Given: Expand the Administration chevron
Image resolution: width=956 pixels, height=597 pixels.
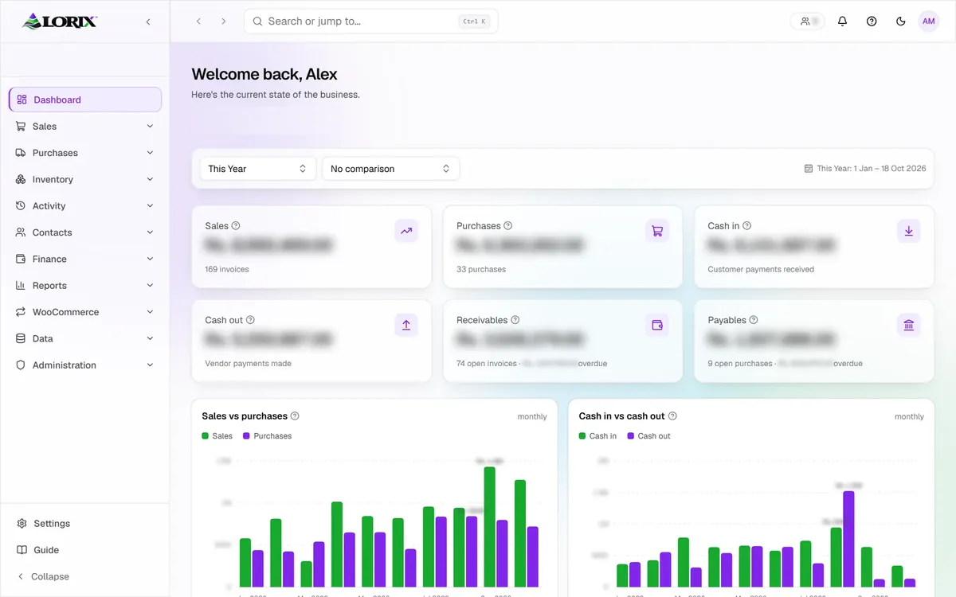Looking at the screenshot, I should click(150, 365).
